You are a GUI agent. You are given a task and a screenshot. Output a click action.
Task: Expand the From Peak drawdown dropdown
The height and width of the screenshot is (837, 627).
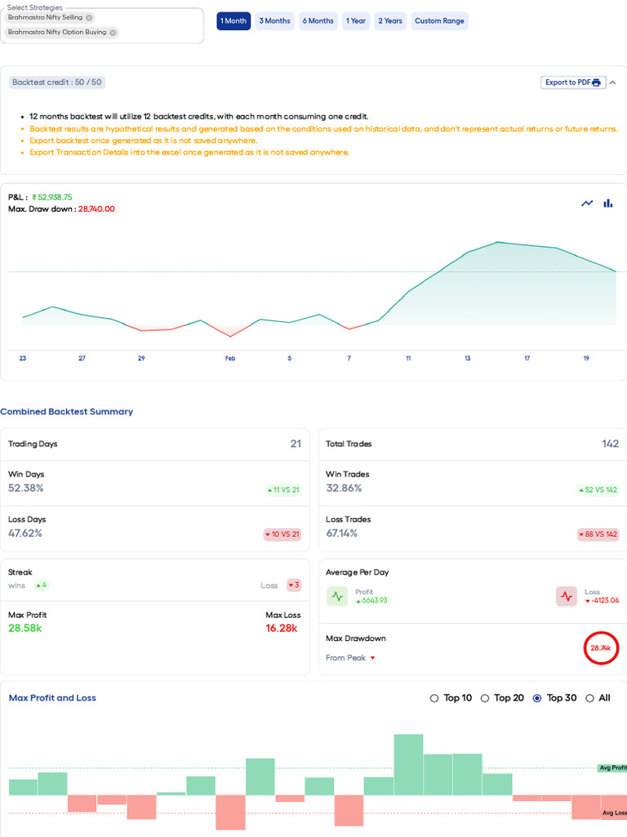373,658
